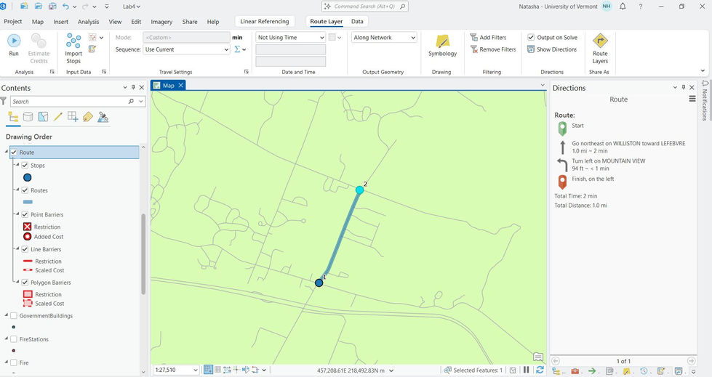Select List By Data Source icon
Screen dimensions: 712x377
[28, 117]
